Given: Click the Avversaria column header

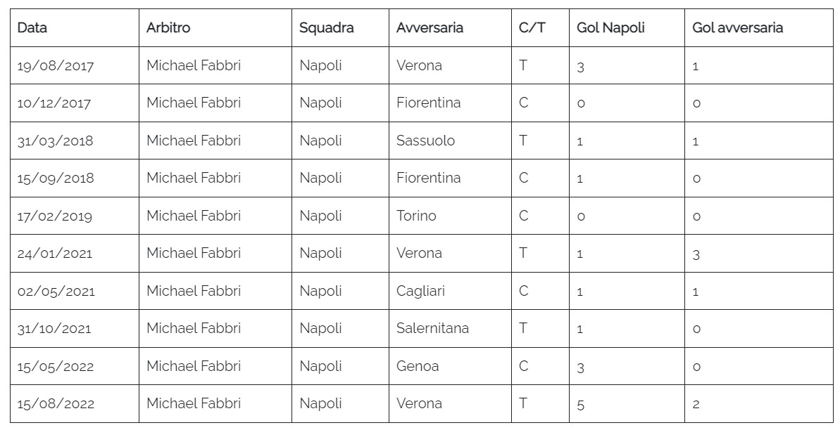Looking at the screenshot, I should pyautogui.click(x=430, y=28).
